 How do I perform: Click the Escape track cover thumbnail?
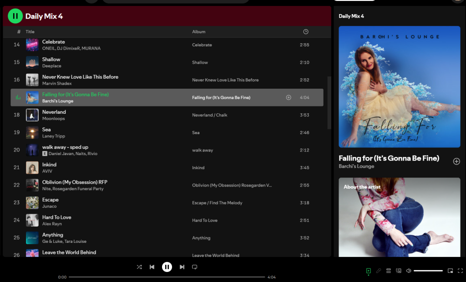pyautogui.click(x=32, y=203)
